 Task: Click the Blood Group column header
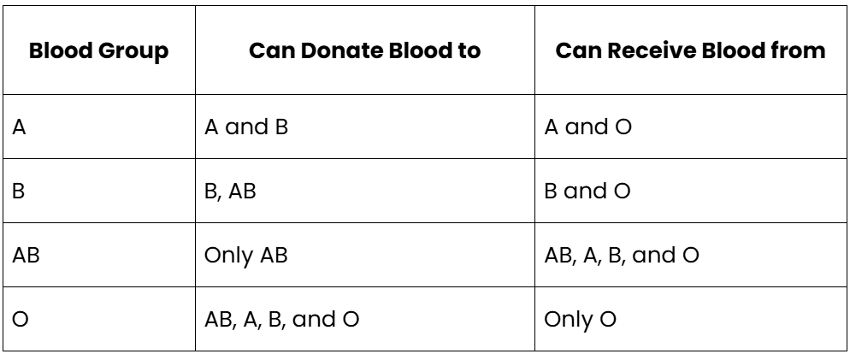(98, 50)
